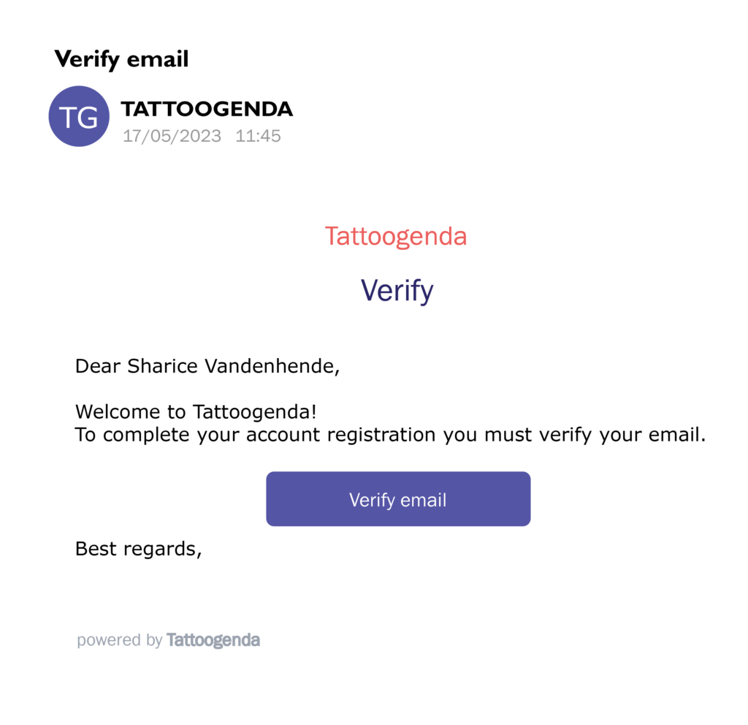Click the blue Verify heading
Viewport: 748px width, 725px height.
pos(397,290)
